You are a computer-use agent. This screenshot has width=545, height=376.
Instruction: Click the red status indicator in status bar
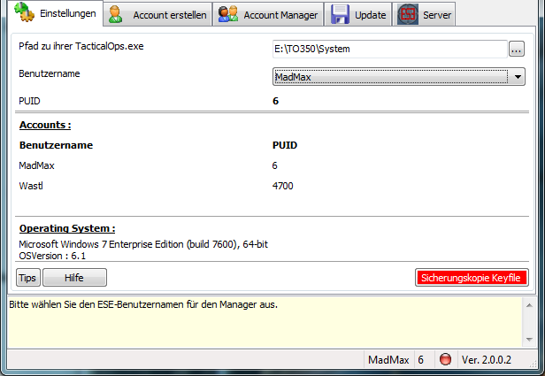tap(445, 359)
